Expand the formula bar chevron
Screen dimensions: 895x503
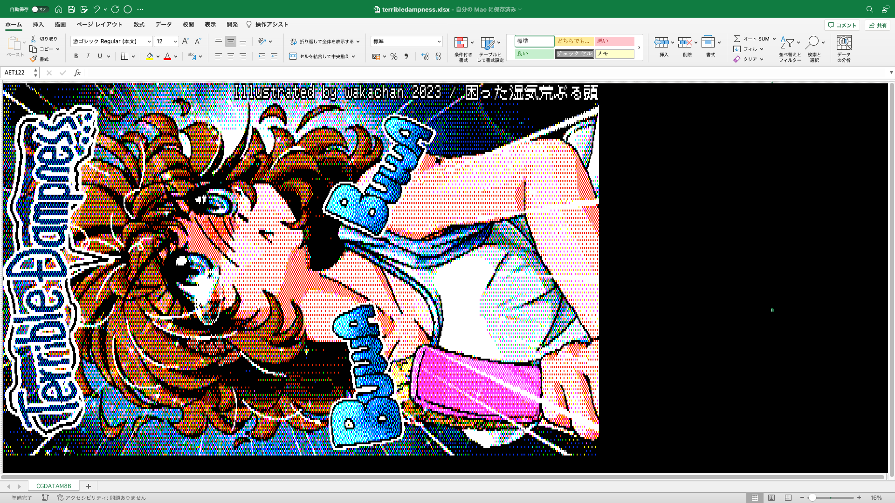coord(891,73)
